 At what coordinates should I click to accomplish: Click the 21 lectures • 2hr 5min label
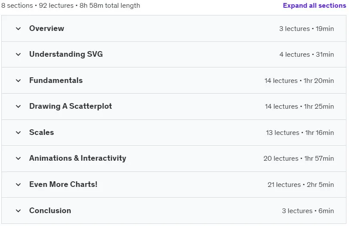tap(300, 185)
